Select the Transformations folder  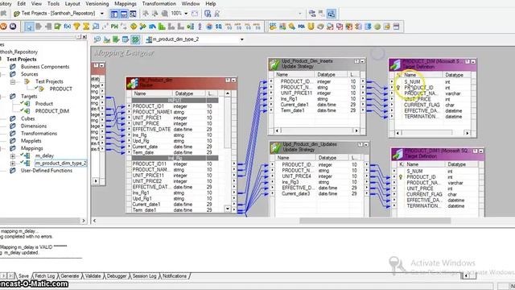[39, 134]
